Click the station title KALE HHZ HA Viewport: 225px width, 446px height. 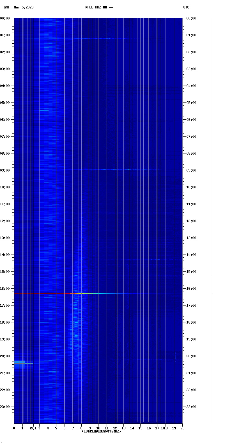click(x=99, y=7)
